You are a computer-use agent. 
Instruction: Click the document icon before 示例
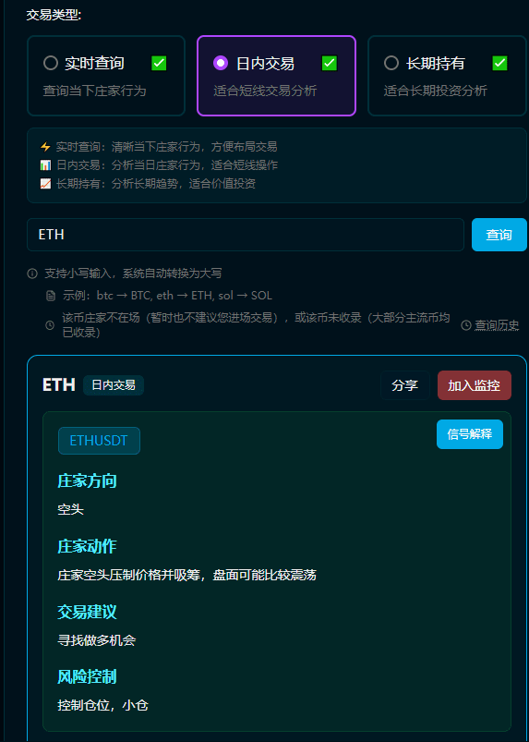click(x=51, y=297)
